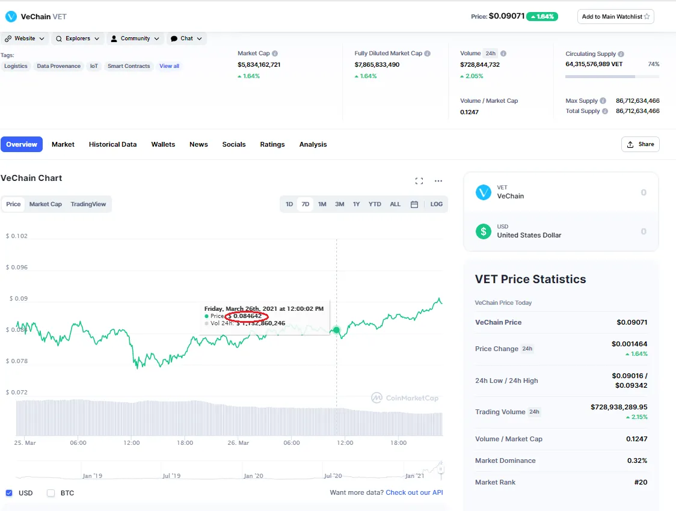Open chart options three-dots menu
This screenshot has width=676, height=511.
[x=438, y=181]
